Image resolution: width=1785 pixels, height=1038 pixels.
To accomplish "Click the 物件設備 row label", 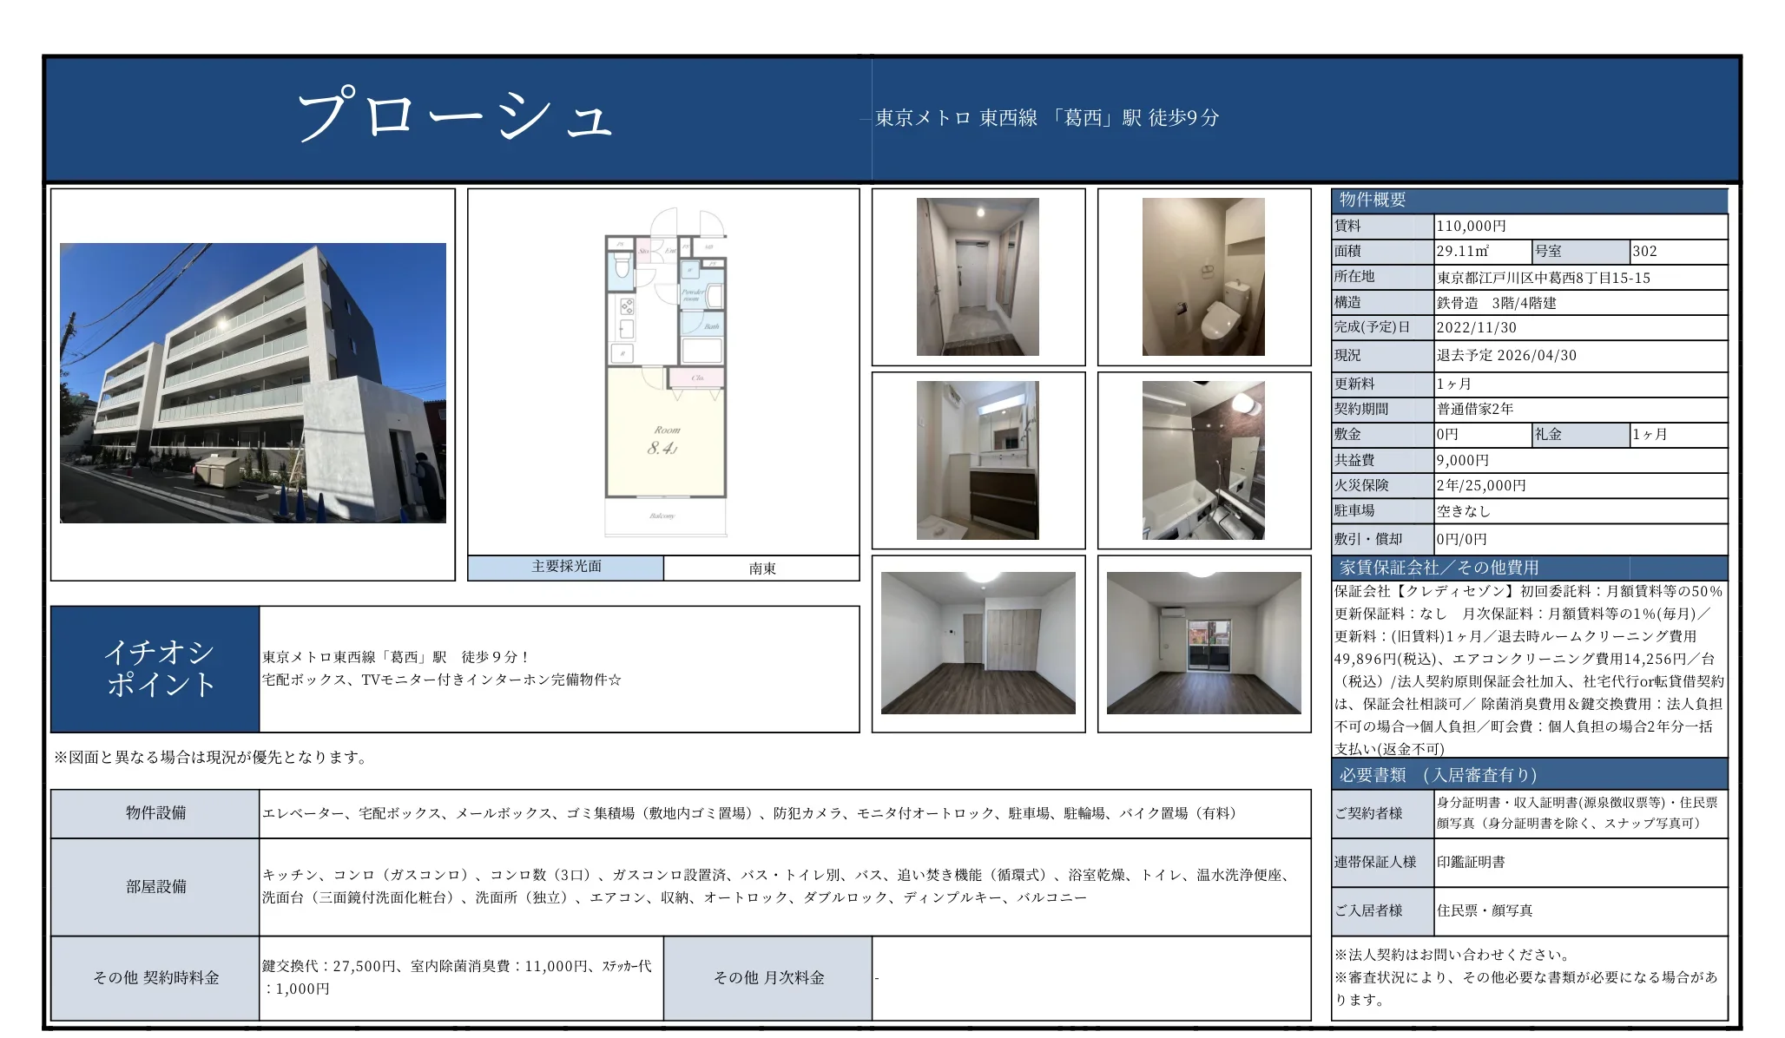I will (x=156, y=813).
